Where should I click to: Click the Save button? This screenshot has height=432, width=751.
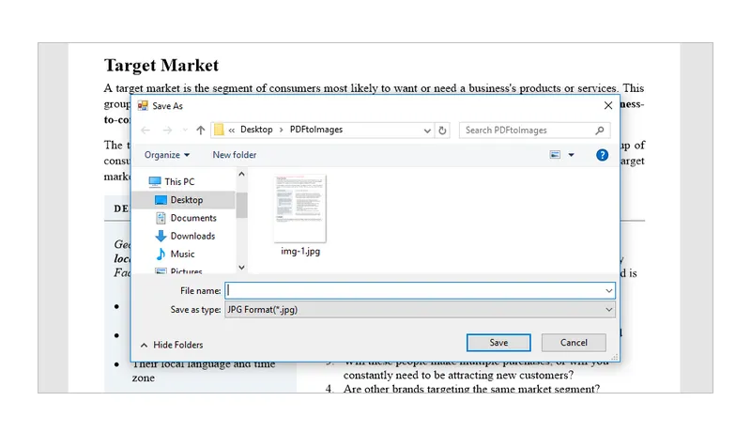498,343
